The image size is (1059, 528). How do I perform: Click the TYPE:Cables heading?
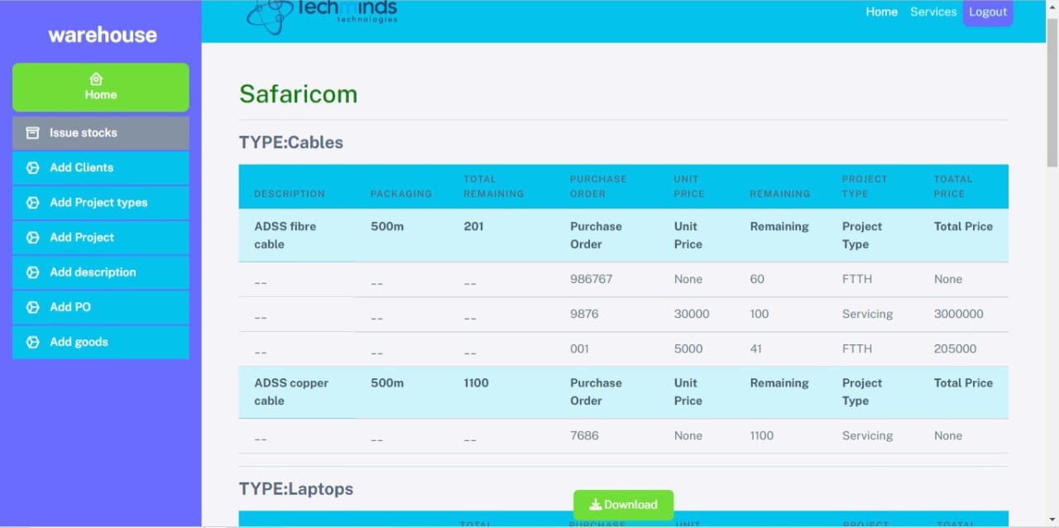point(291,142)
